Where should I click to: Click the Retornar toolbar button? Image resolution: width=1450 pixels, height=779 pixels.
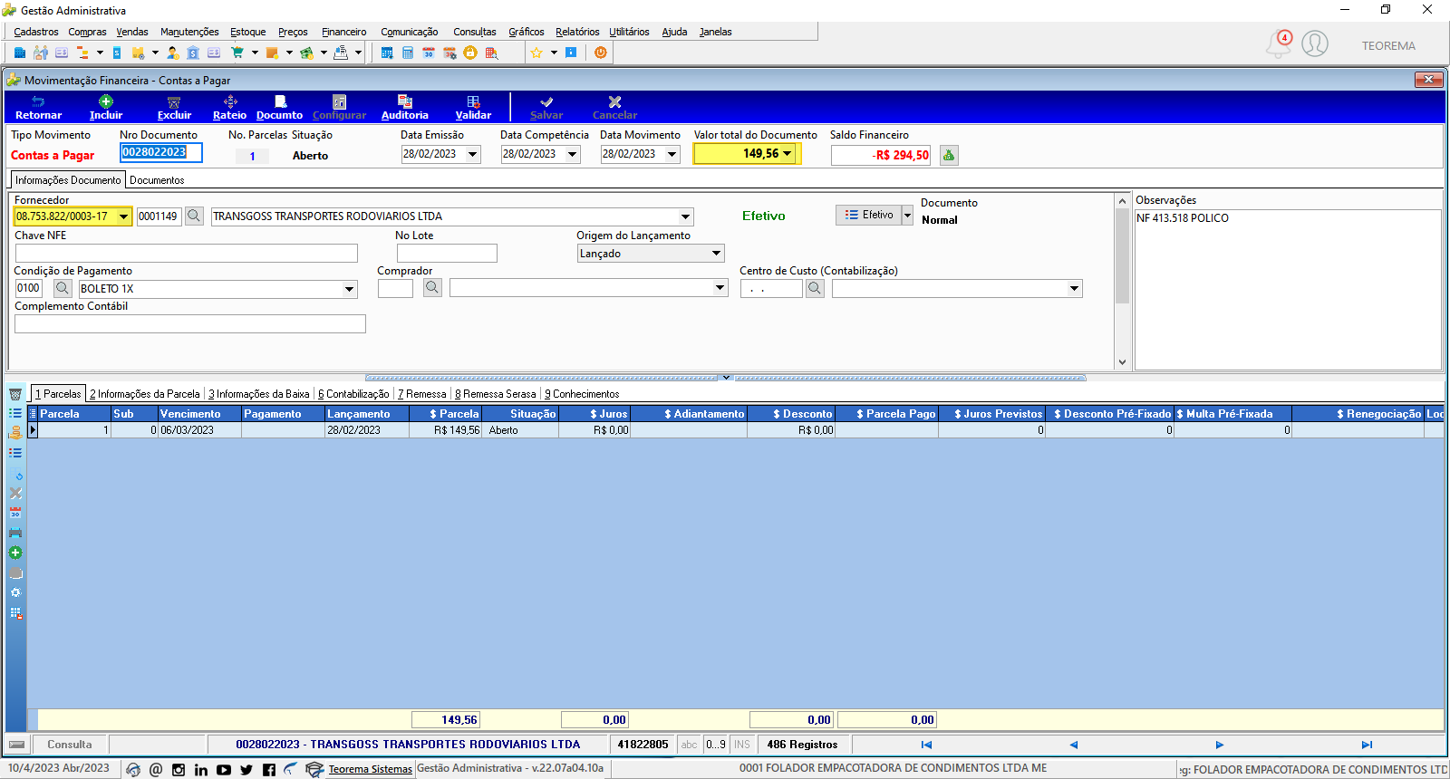[38, 108]
